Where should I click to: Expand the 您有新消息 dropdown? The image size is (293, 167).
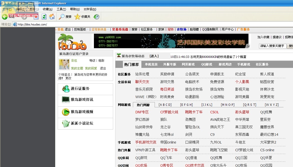tap(100, 29)
